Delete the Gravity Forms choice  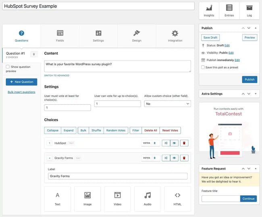pyautogui.click(x=184, y=158)
